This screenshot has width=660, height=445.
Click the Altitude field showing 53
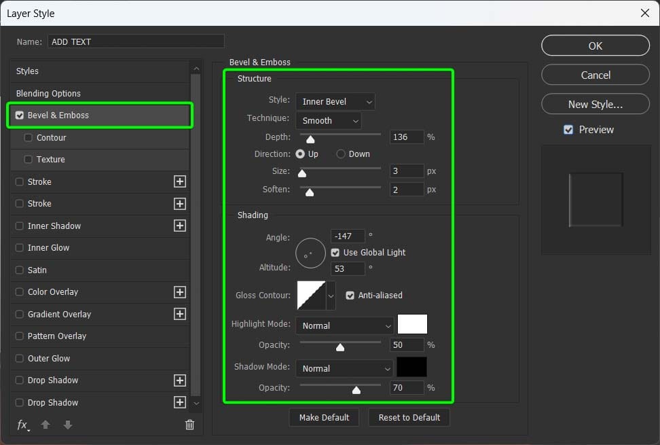coord(348,268)
